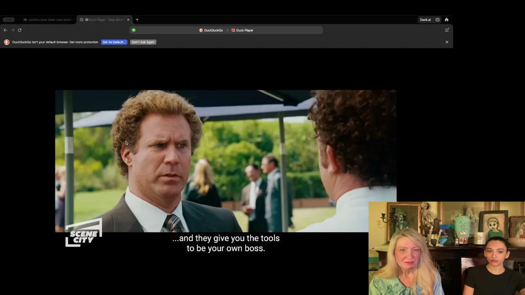Dismiss the default browser banner

click(x=447, y=42)
